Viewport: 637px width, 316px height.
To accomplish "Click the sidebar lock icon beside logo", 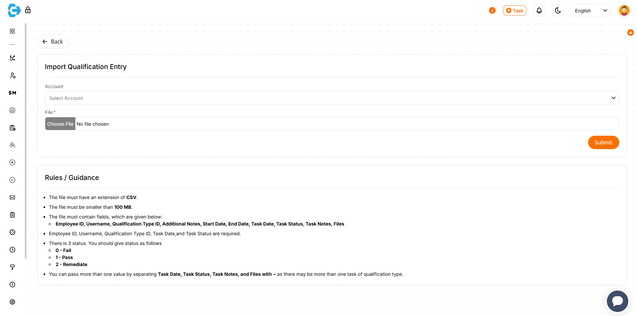I will click(x=28, y=10).
